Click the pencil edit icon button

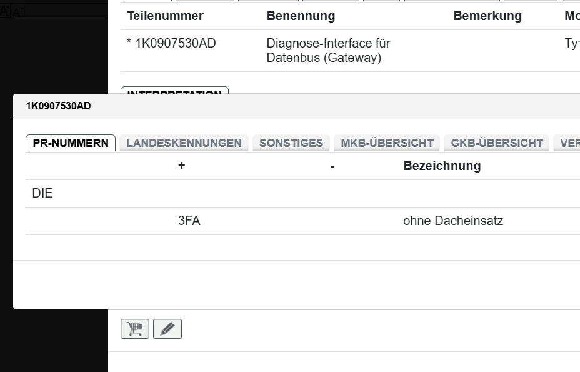coord(167,329)
